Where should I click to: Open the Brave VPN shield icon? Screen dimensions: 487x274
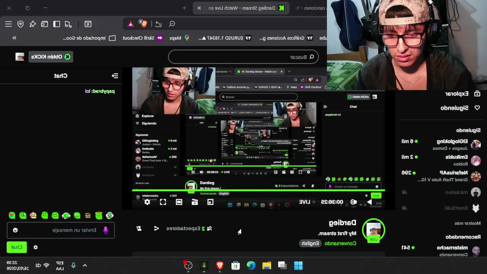pyautogui.click(x=21, y=24)
